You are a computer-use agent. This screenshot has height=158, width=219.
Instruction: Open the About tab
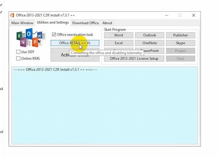[107, 23]
